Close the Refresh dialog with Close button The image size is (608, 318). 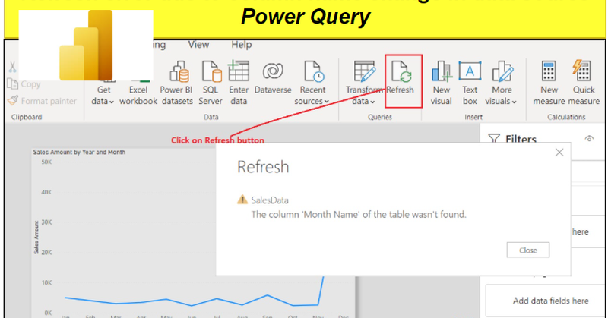click(527, 250)
